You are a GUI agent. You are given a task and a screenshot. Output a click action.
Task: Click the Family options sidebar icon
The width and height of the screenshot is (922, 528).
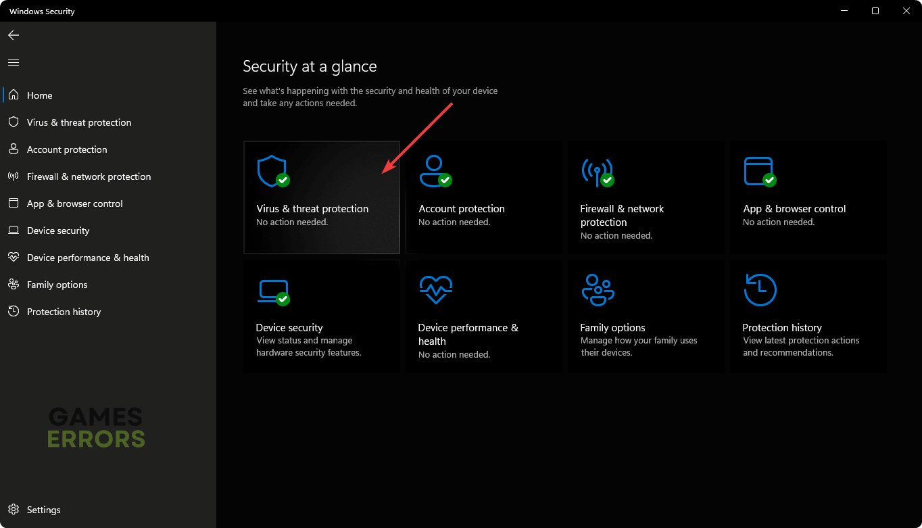coord(13,285)
